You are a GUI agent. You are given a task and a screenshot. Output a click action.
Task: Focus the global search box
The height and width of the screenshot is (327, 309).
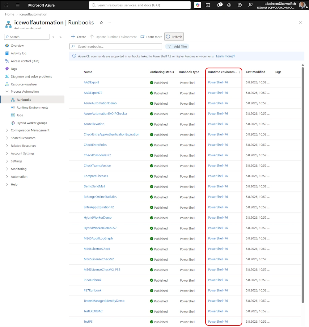click(x=140, y=5)
